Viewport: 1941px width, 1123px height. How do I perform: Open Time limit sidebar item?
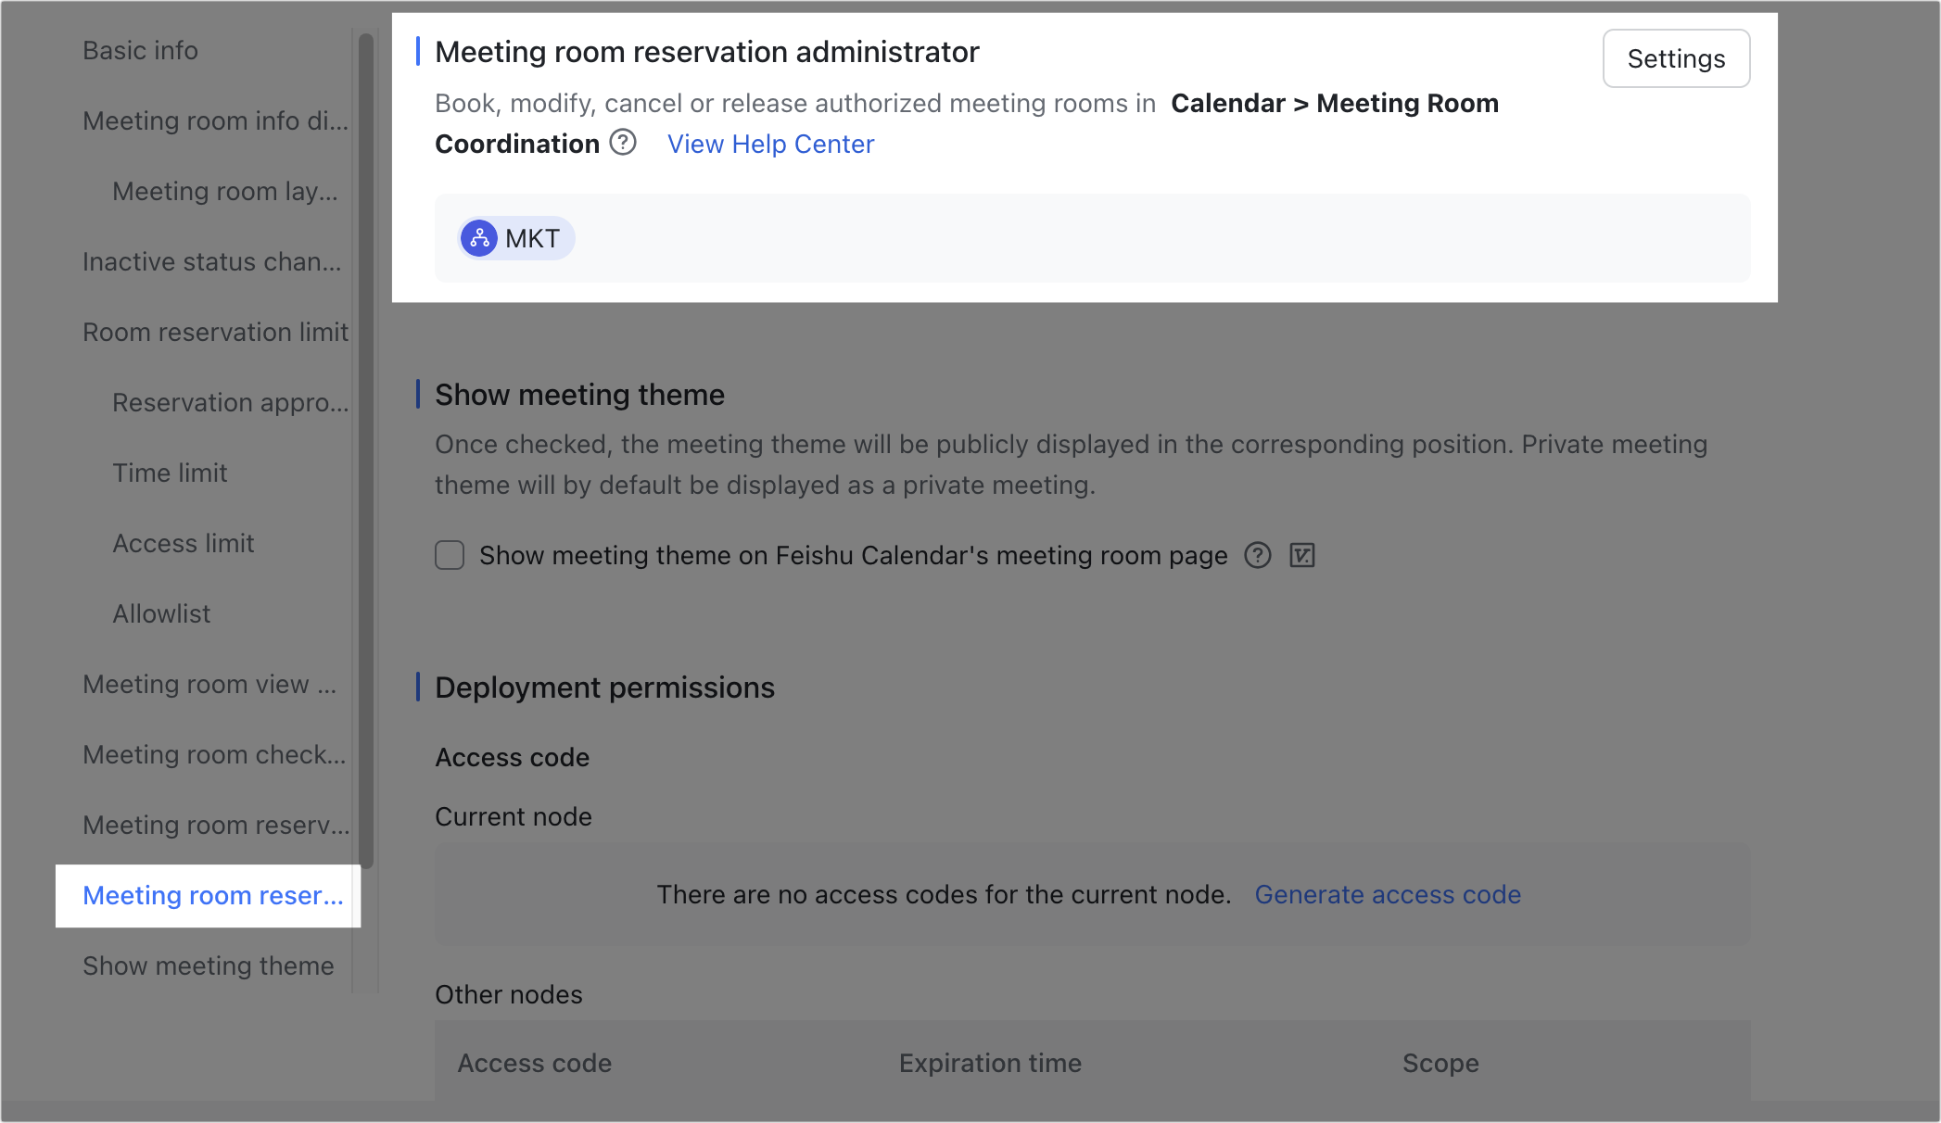tap(170, 473)
